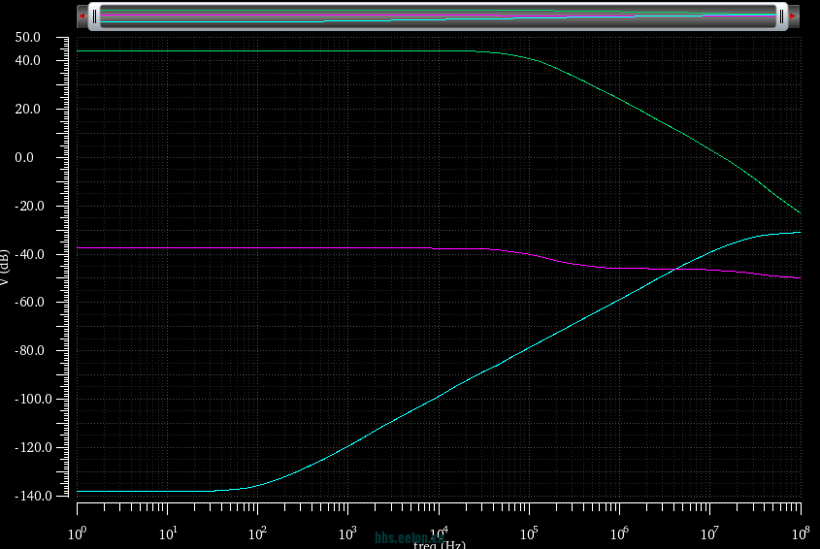Screen dimensions: 820x549
Task: Click the 10^2 x-axis tick label
Action: (x=258, y=533)
